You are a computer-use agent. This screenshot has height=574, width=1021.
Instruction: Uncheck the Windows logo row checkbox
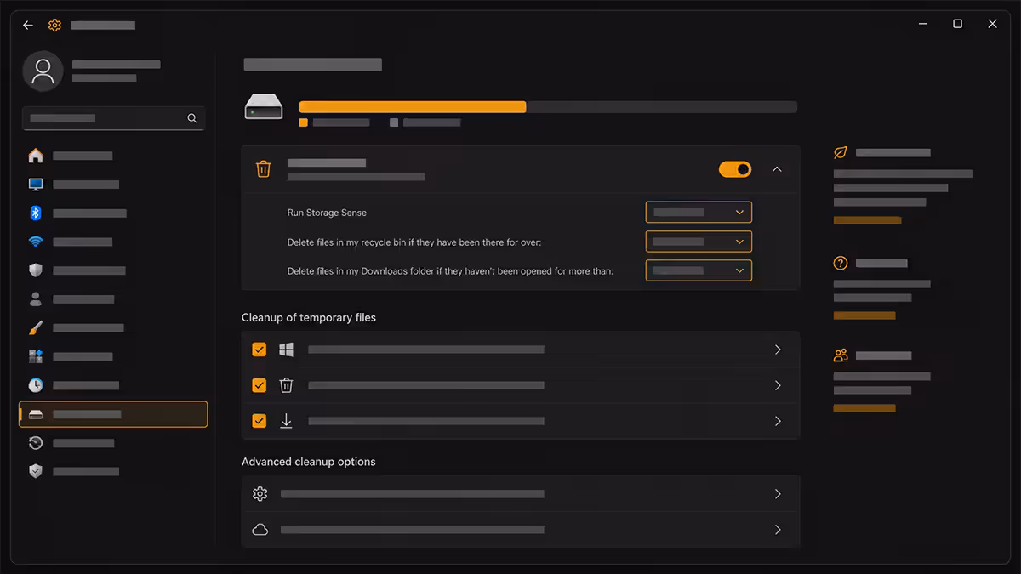point(260,350)
